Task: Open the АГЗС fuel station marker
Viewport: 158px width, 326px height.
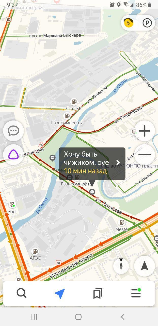Action: click(35, 251)
